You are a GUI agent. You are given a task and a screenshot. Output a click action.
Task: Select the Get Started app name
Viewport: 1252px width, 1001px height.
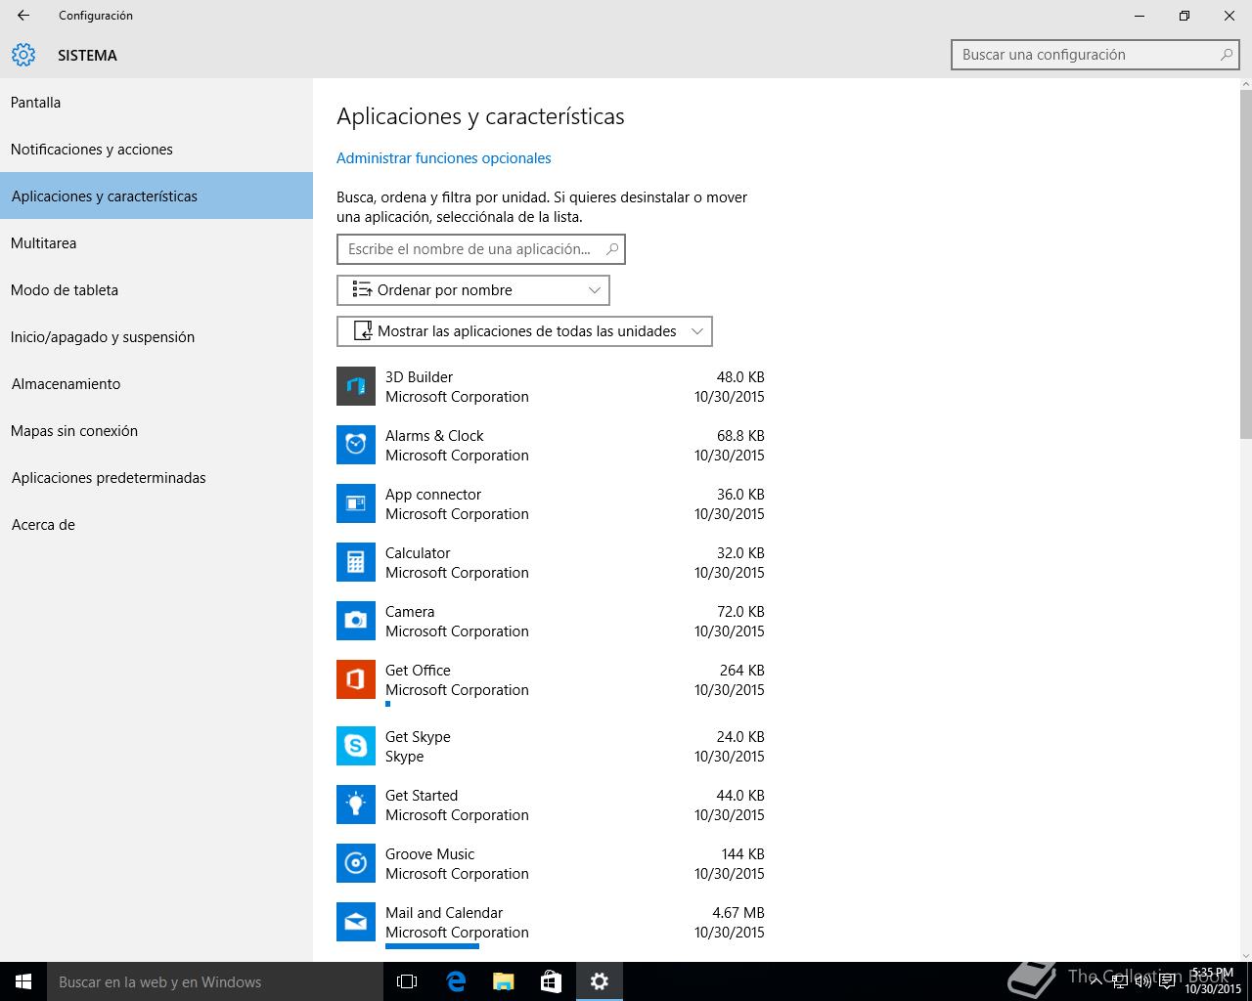click(422, 795)
